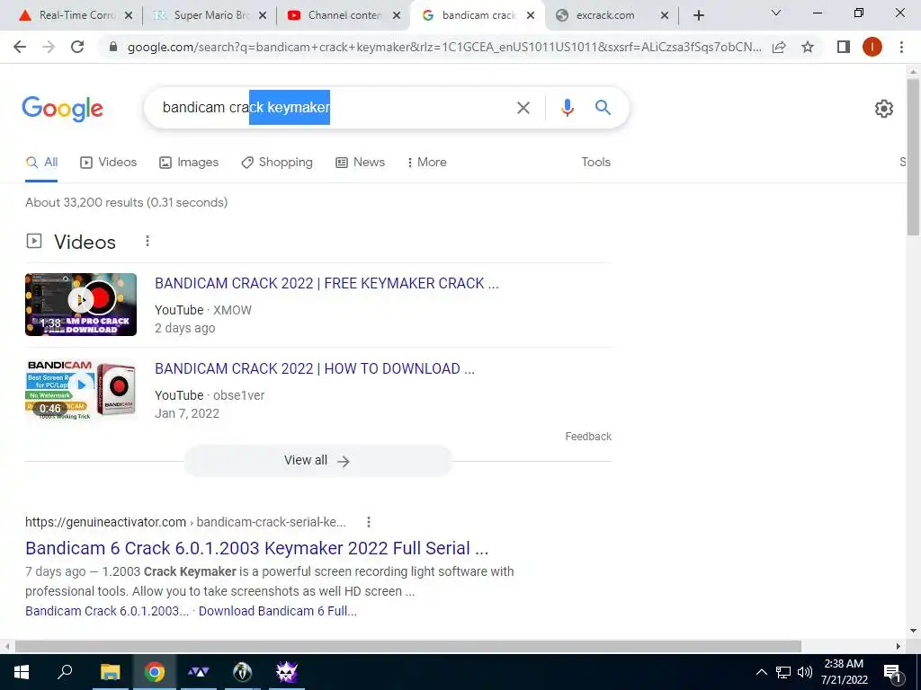
Task: Click the scroll down arrow
Action: 913,632
